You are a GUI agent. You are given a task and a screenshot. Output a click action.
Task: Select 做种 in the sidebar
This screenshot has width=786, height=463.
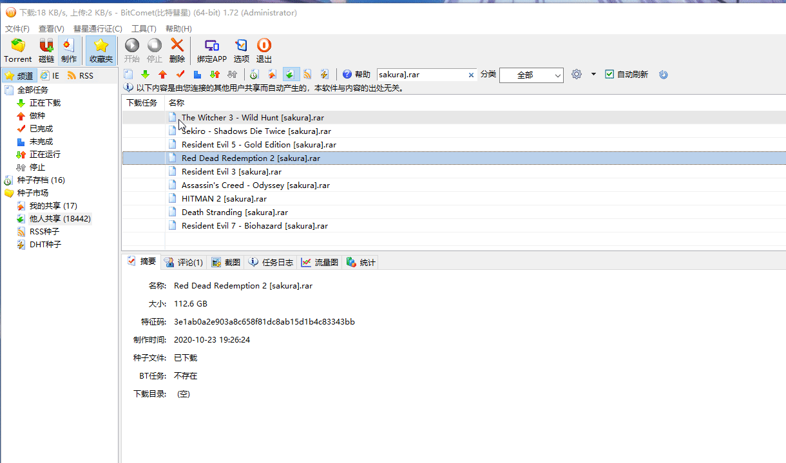37,115
